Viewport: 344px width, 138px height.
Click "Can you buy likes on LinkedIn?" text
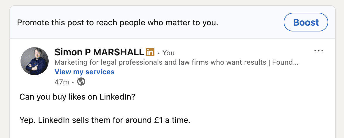[x=77, y=97]
